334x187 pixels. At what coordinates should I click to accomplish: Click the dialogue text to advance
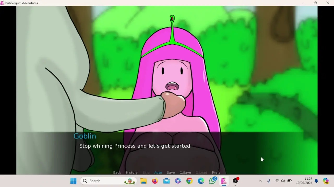coord(135,146)
